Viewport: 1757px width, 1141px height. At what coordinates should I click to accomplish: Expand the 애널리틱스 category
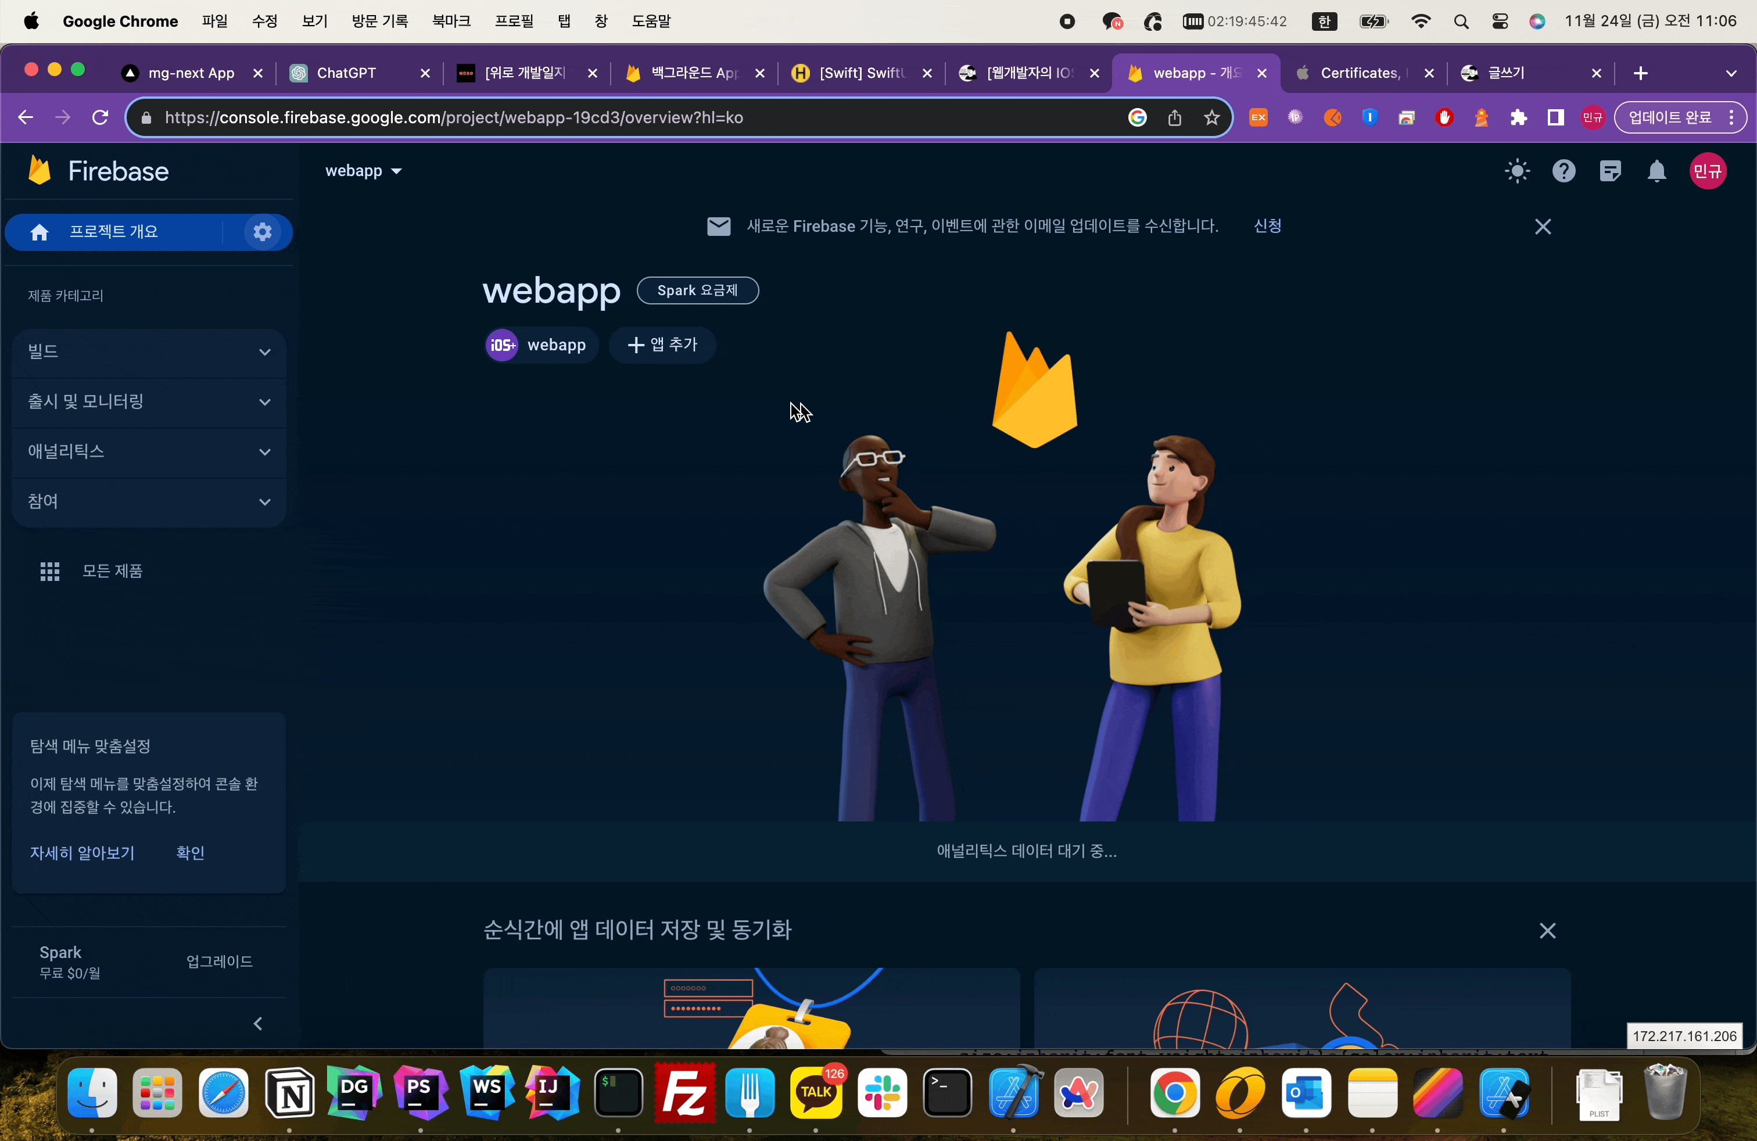(x=148, y=451)
